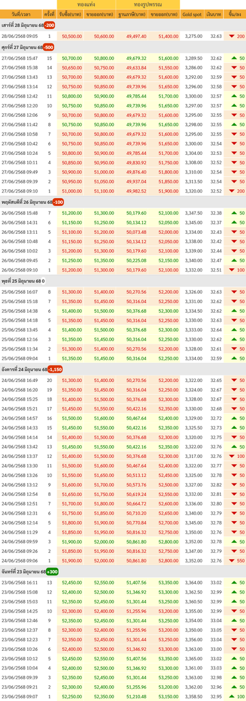Click the 'ทองแท่ง' group header
Image resolution: width=246 pixels, height=701 pixels.
(x=86, y=4)
